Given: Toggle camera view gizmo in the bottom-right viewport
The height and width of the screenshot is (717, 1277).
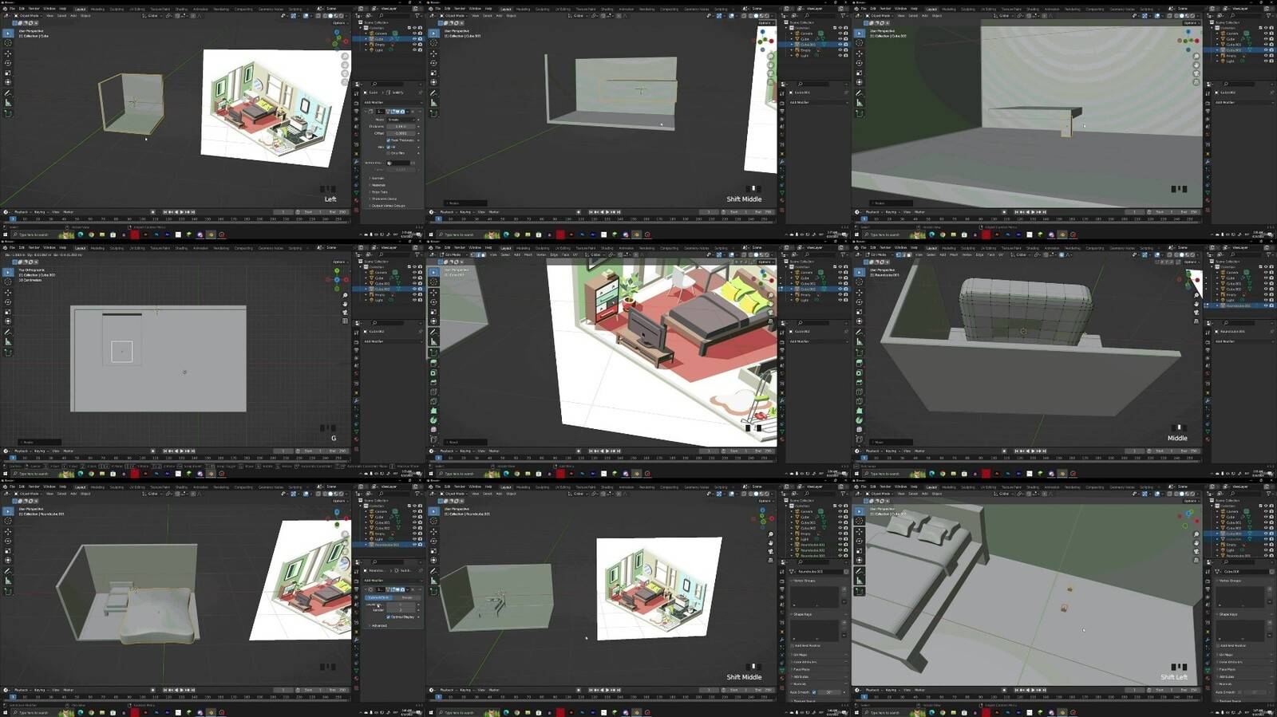Looking at the screenshot, I should tap(1196, 552).
